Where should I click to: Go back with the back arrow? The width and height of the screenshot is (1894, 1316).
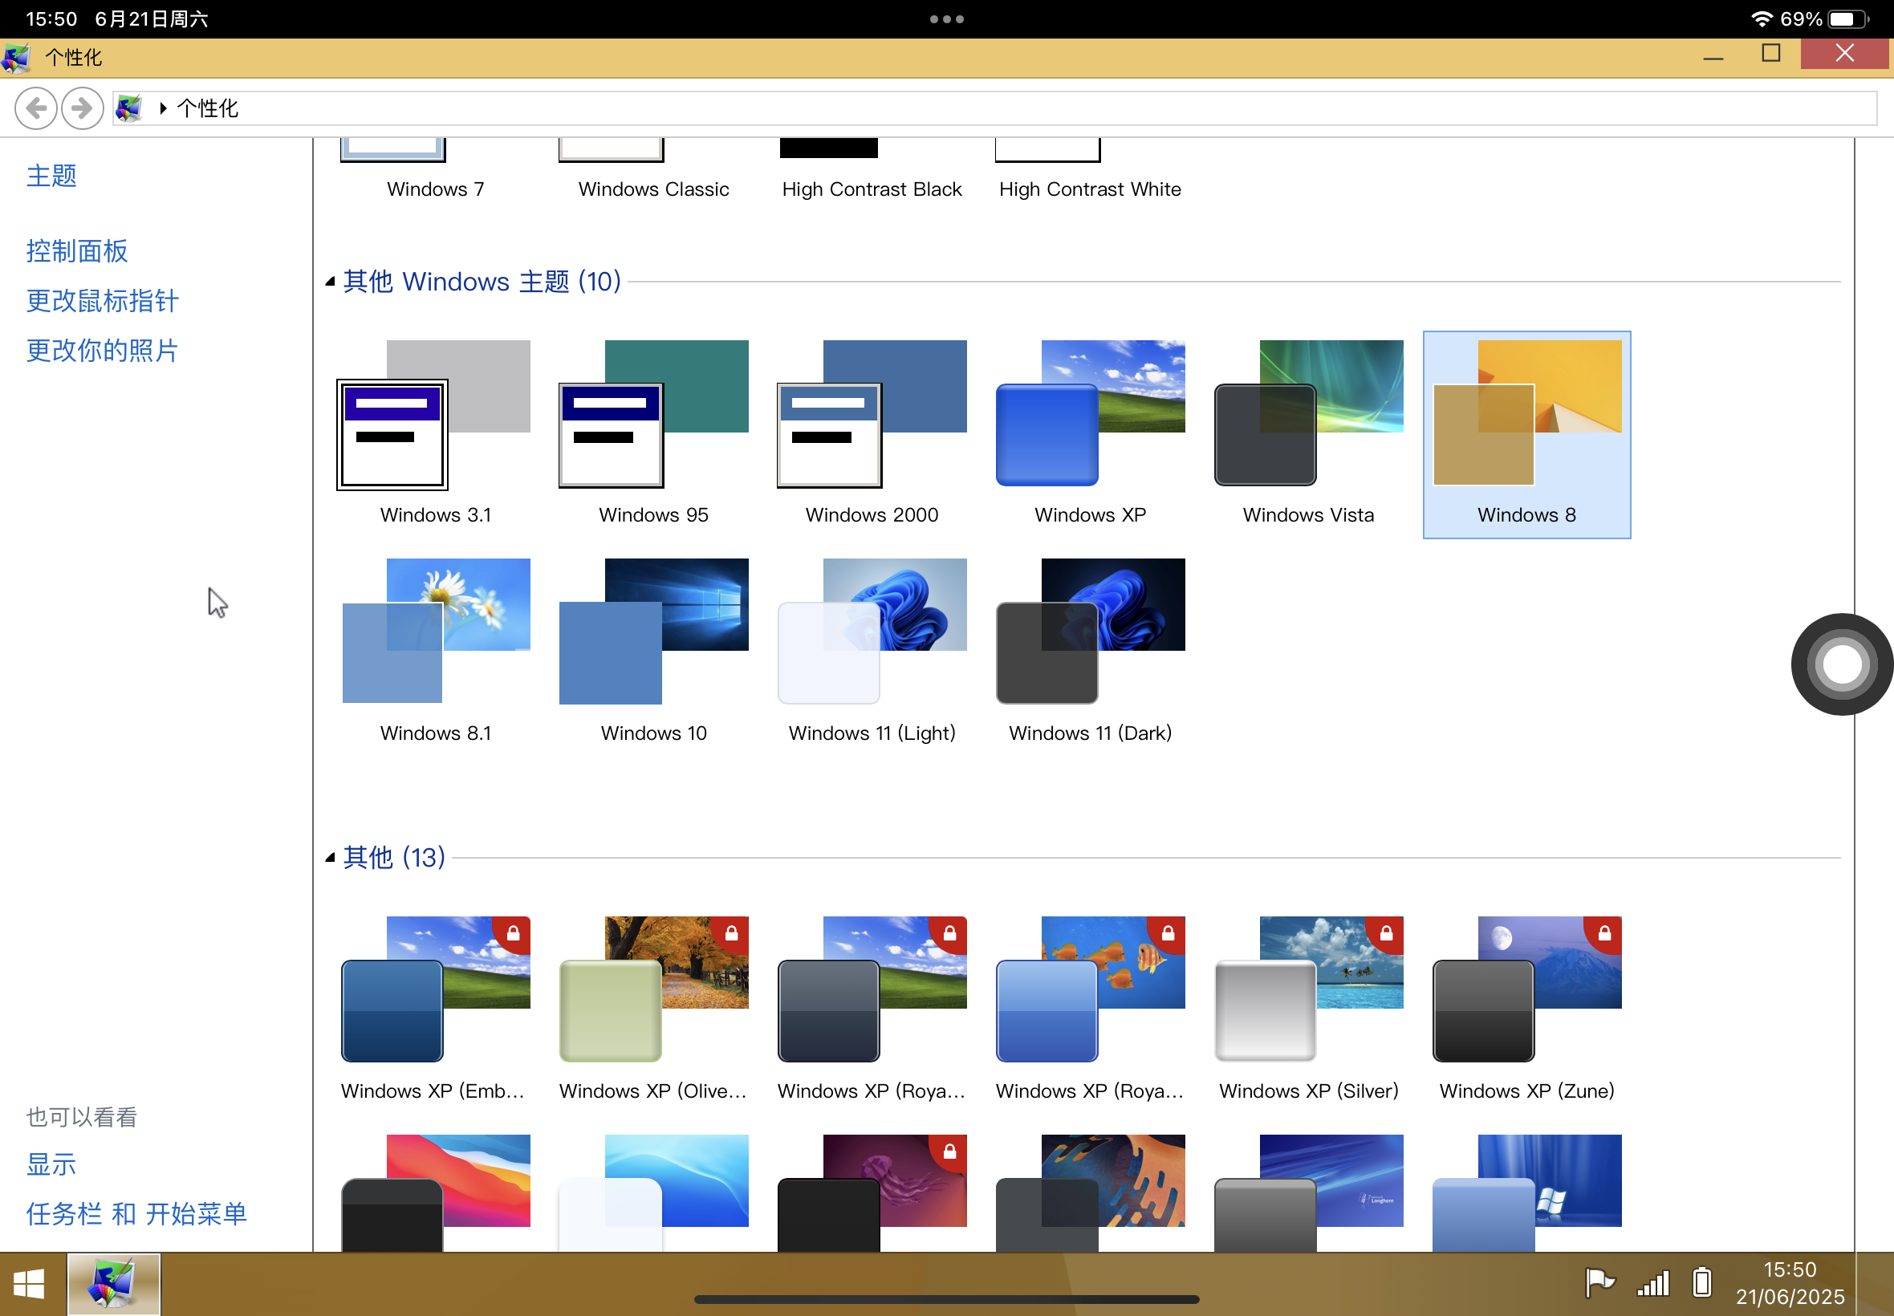point(35,108)
